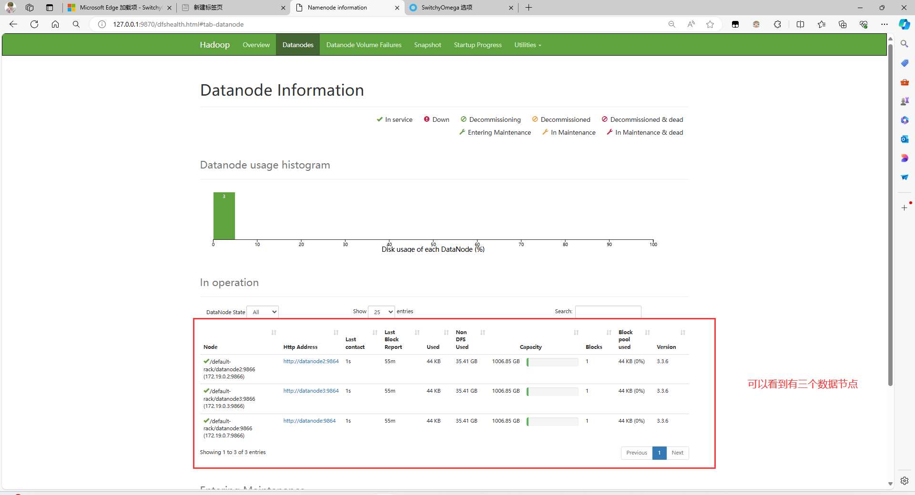Open Snapshot tab
This screenshot has width=915, height=495.
[427, 45]
